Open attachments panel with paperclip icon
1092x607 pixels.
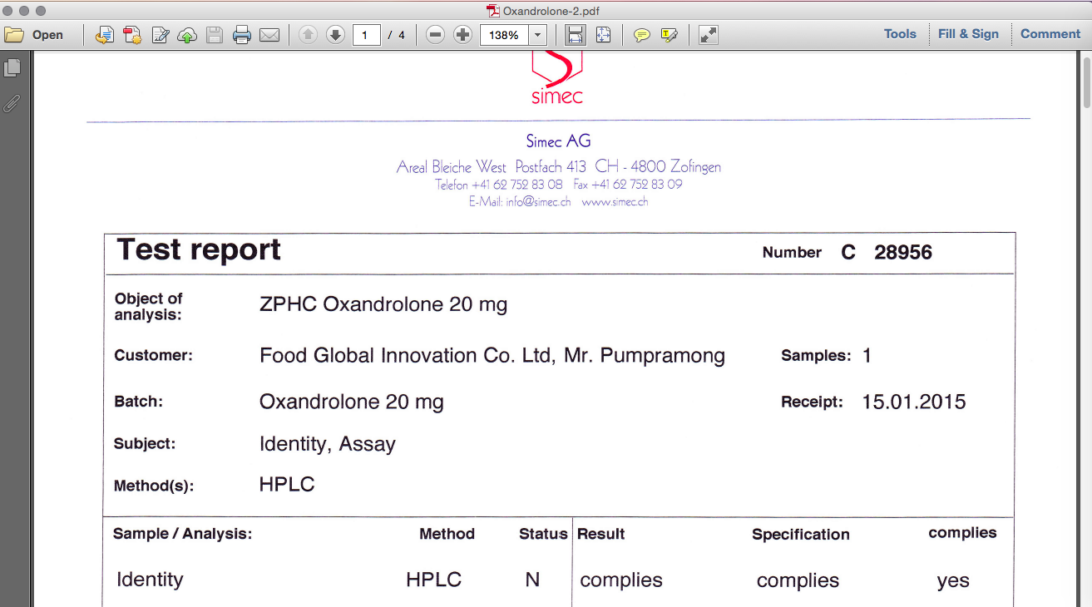(x=12, y=103)
